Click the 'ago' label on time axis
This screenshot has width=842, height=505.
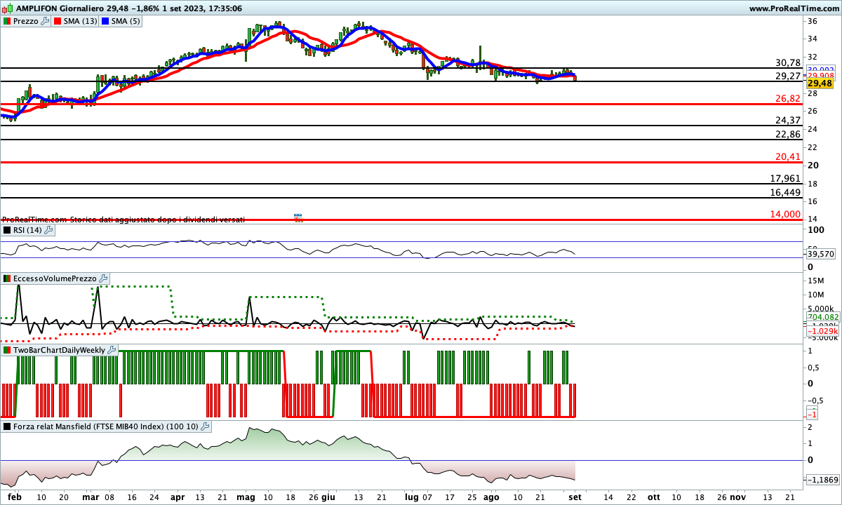tap(492, 496)
